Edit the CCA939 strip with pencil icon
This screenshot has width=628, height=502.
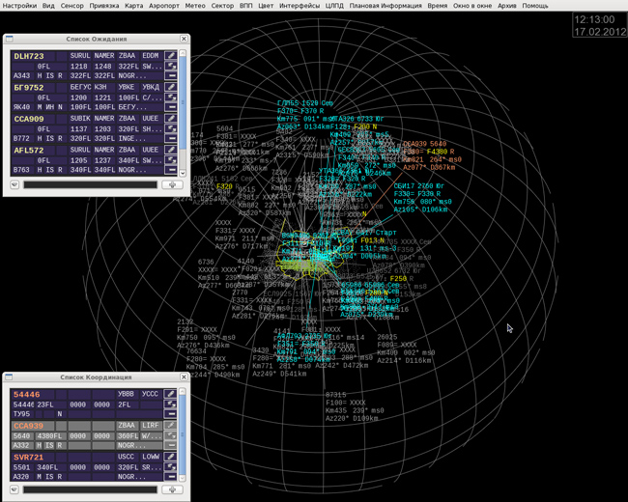tap(171, 425)
